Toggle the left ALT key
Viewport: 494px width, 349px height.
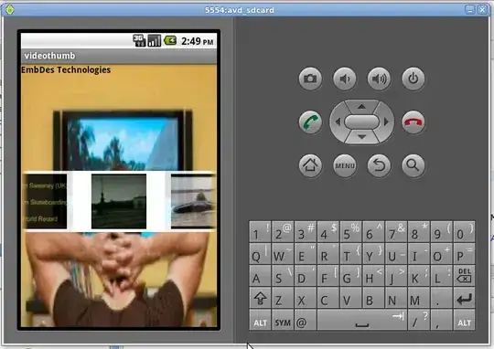[x=260, y=320]
